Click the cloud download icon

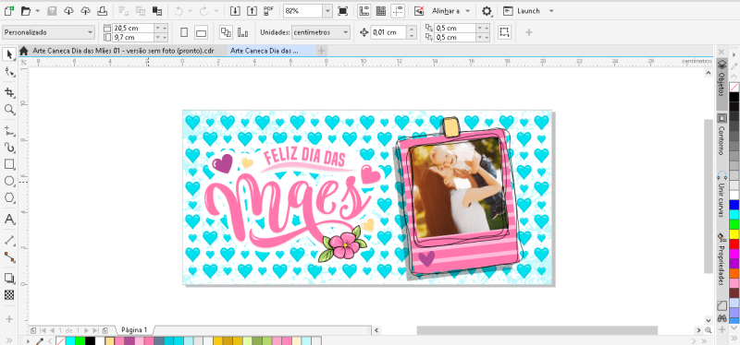(68, 10)
